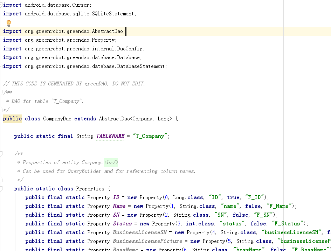Image resolution: width=331 pixels, height=251 pixels.
Task: Click 'AbstractDao<Company, Long>' in the class declaration
Action: pyautogui.click(x=136, y=119)
